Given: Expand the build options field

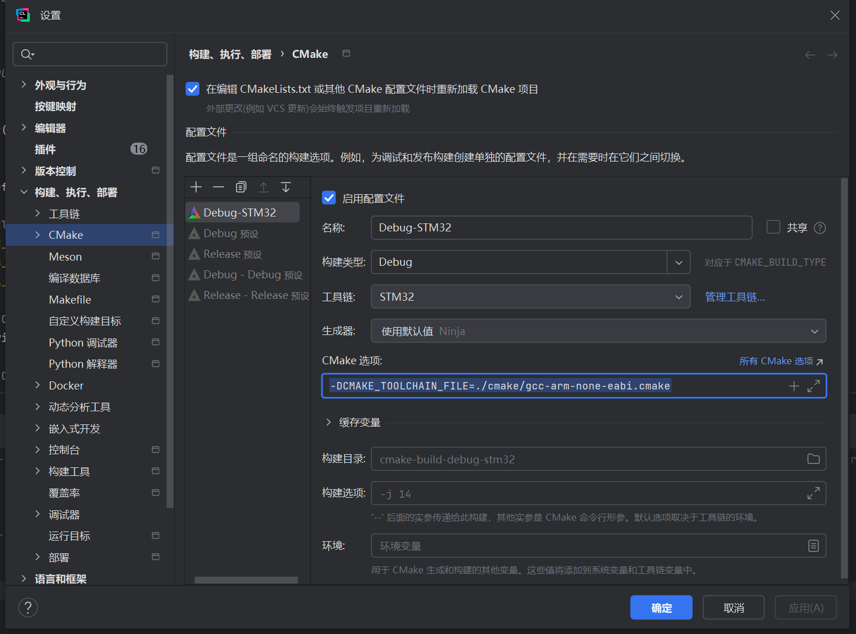Looking at the screenshot, I should pos(814,493).
